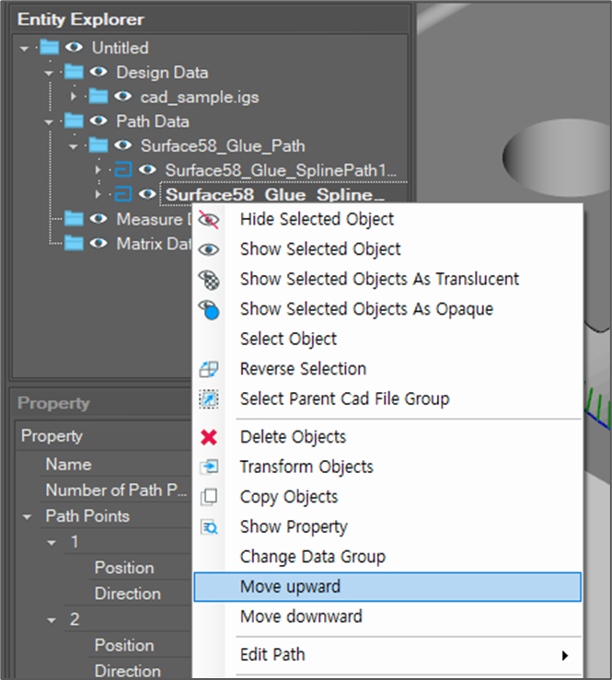Choose Move downward in the context menu

point(301,617)
